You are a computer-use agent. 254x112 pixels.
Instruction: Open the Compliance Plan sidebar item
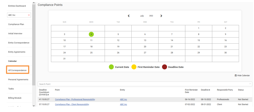pos(16,24)
